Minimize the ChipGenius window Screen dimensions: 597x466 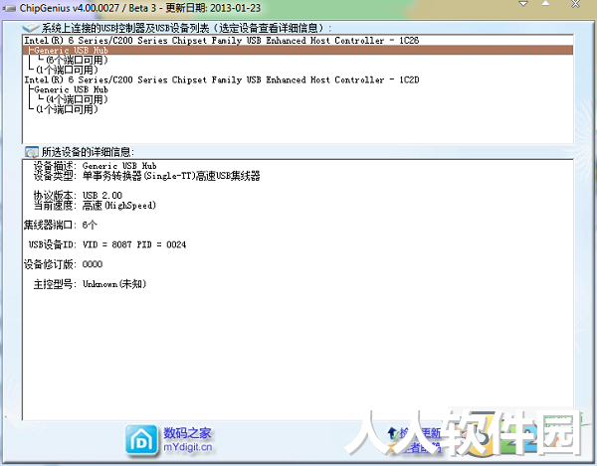(x=524, y=4)
